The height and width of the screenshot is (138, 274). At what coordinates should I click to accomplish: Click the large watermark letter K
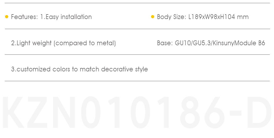[x=13, y=113]
